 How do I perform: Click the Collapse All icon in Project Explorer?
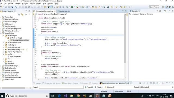(19, 14)
